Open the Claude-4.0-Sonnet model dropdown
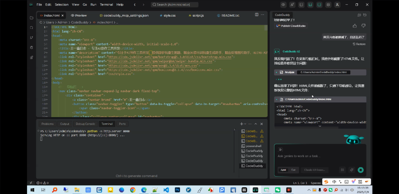 tap(314, 170)
